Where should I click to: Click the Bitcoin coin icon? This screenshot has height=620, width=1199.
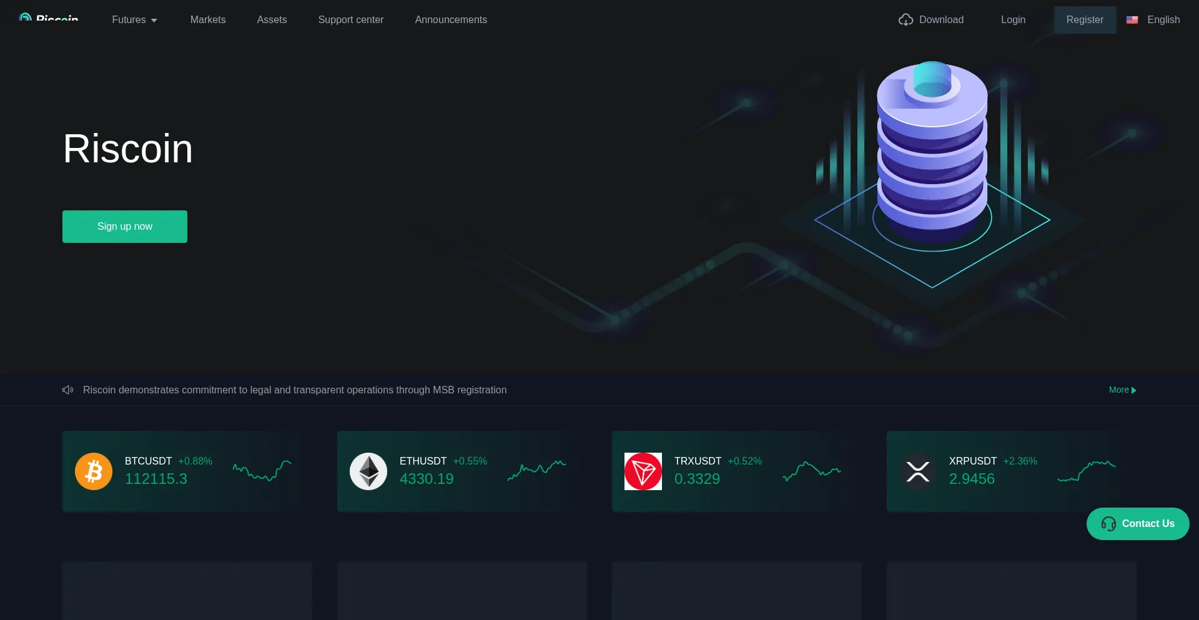[94, 471]
